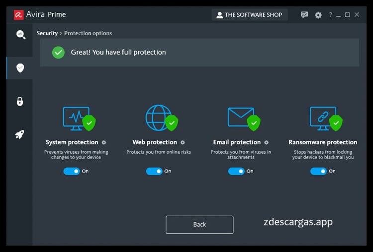
Task: Open Email protection settings gear
Action: pos(267,142)
